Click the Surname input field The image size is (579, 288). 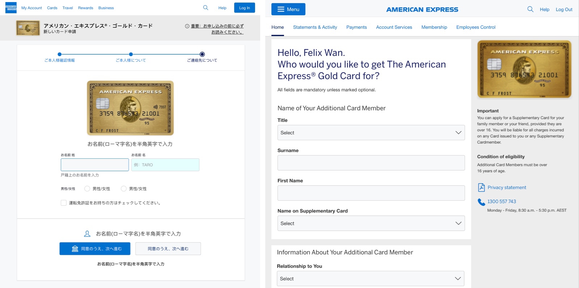coord(371,163)
